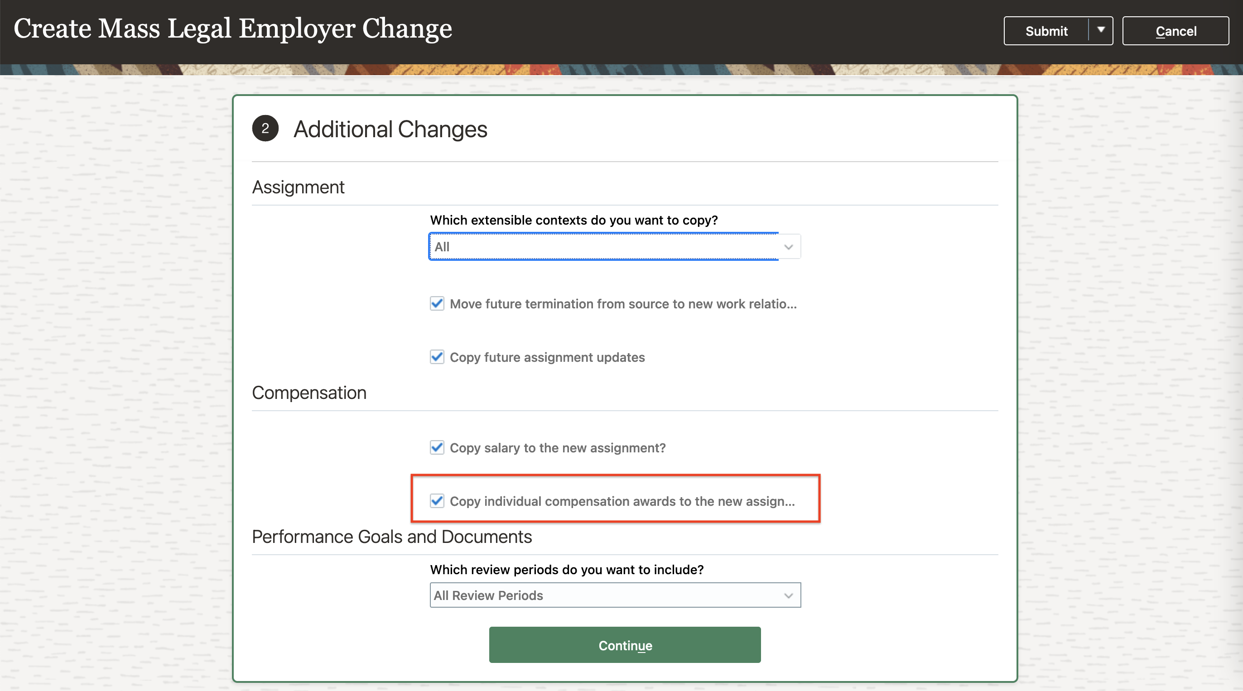The width and height of the screenshot is (1243, 691).
Task: Uncheck Move future termination checkbox
Action: (437, 304)
